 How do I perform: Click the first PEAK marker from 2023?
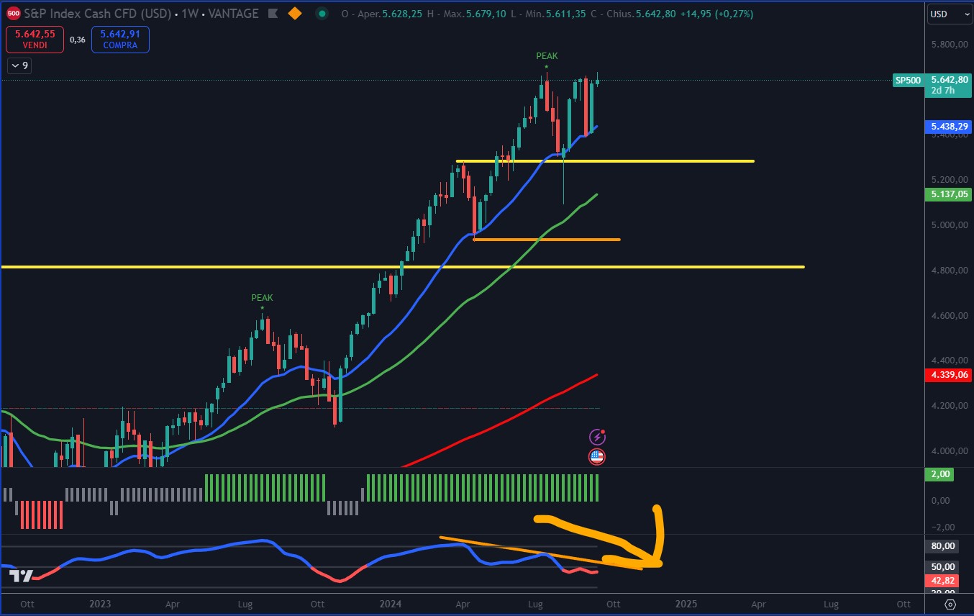(262, 298)
